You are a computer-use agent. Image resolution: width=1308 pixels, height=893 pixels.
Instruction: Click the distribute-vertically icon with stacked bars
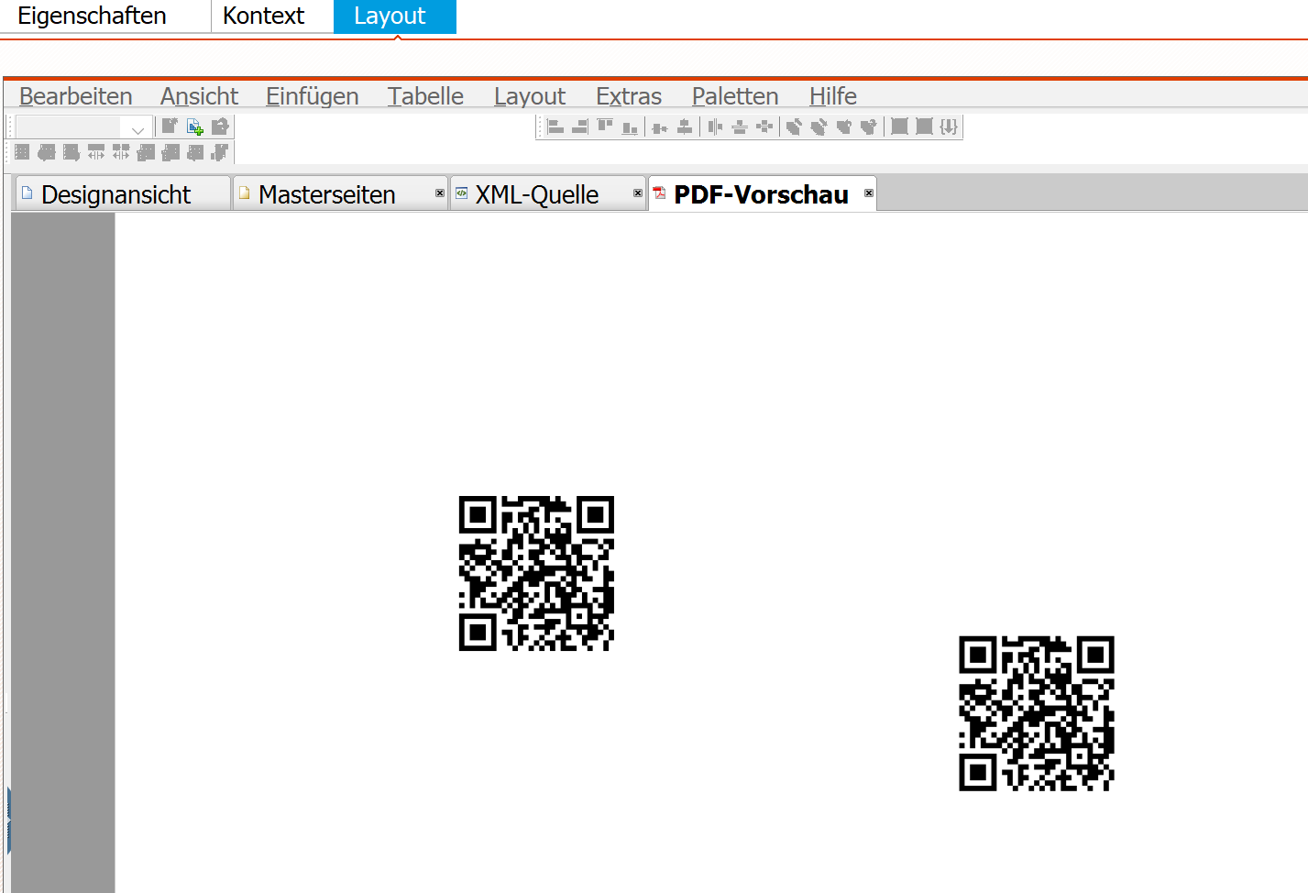739,127
